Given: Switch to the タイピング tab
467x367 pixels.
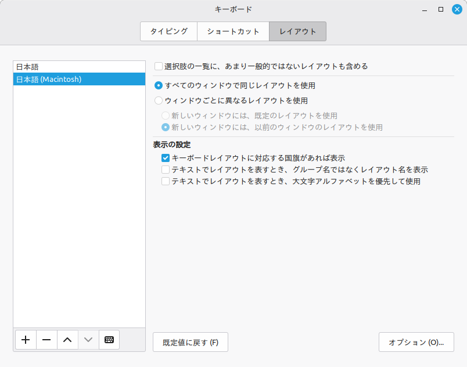Looking at the screenshot, I should click(168, 31).
